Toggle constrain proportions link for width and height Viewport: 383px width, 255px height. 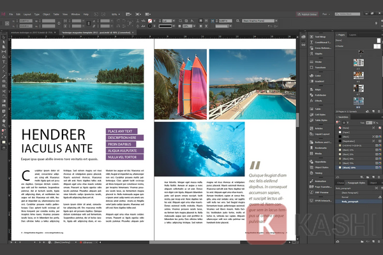coord(59,24)
